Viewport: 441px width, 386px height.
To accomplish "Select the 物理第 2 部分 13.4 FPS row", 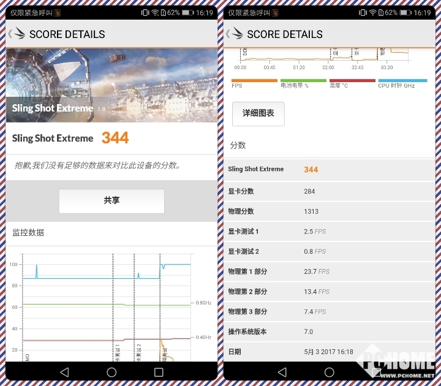I will click(330, 292).
